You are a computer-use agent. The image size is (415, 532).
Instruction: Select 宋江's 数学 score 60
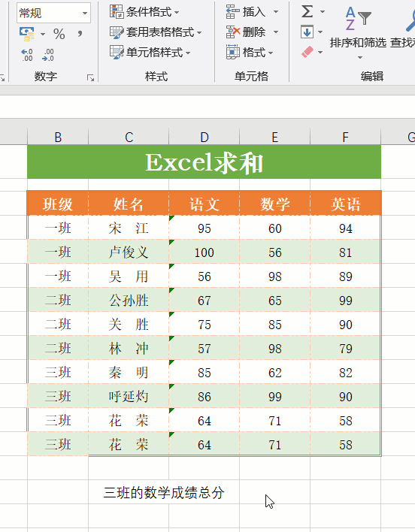pos(274,228)
